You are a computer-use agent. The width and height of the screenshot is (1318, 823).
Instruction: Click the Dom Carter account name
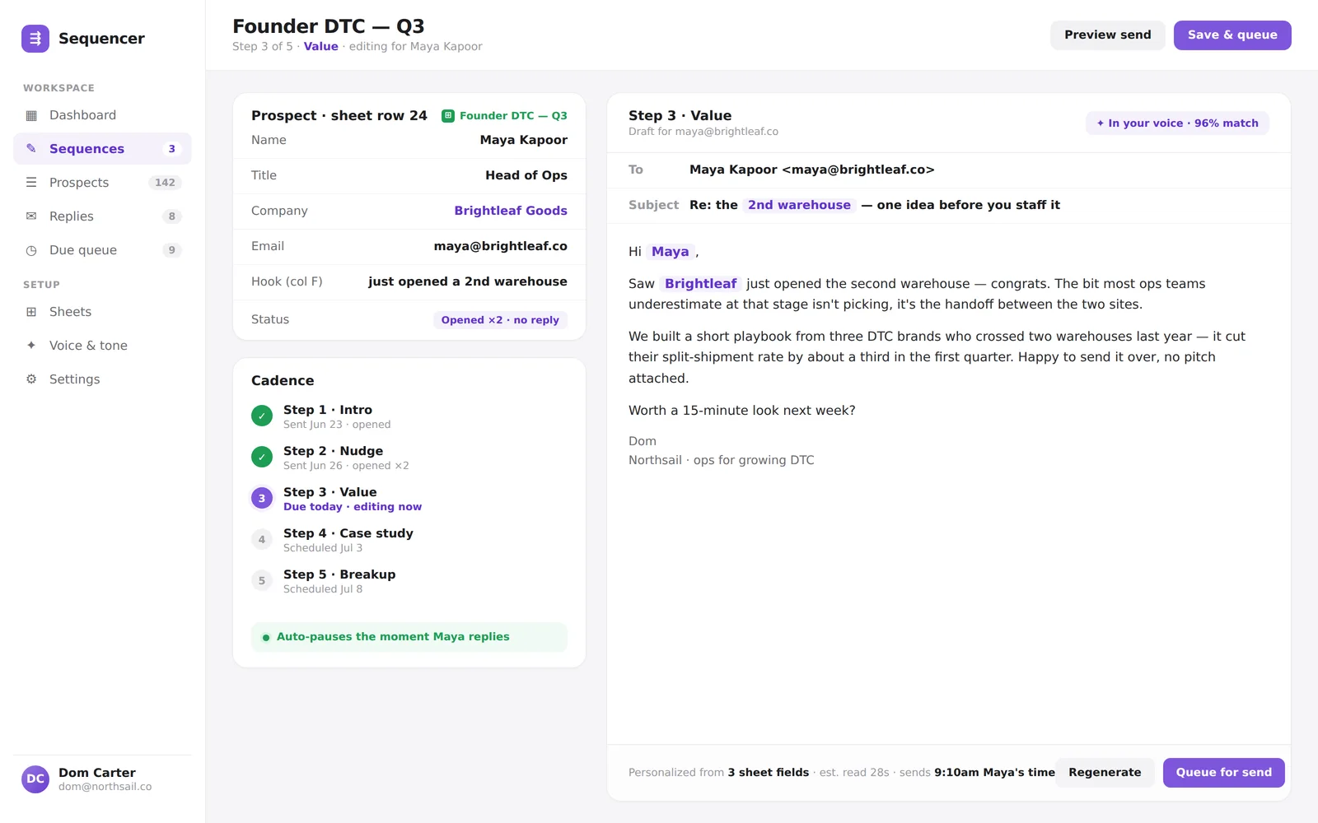[97, 773]
